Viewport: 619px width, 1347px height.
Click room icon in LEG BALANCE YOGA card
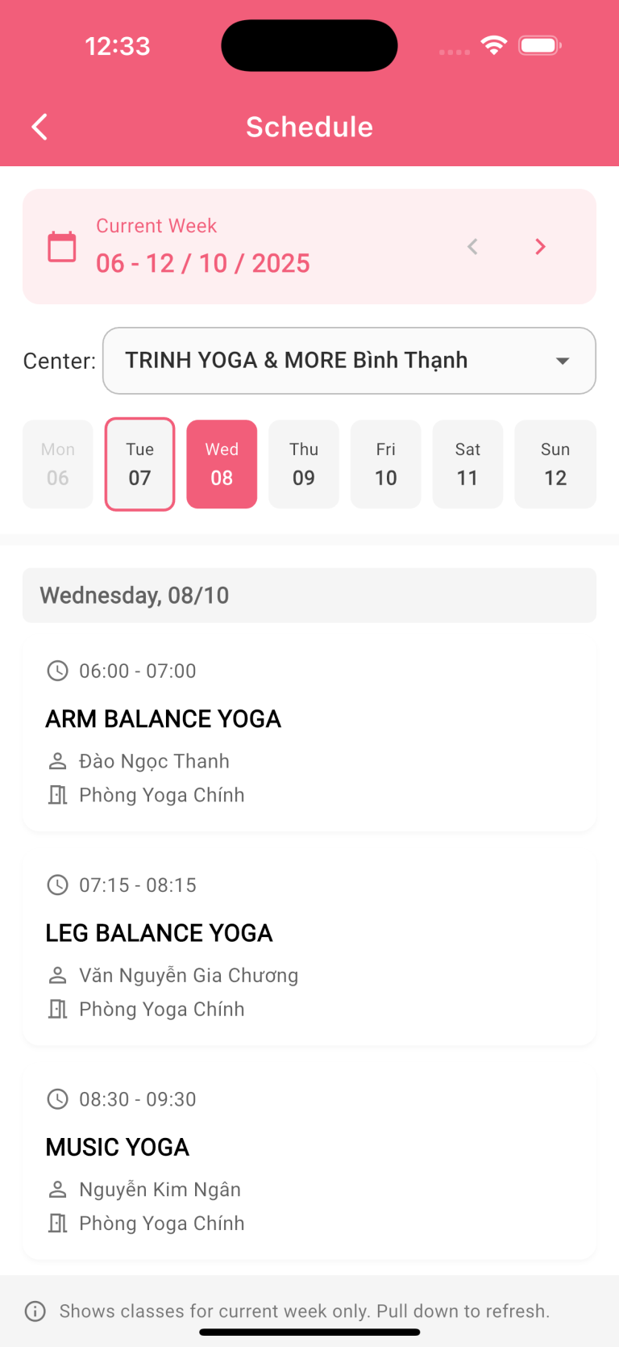(x=58, y=1009)
